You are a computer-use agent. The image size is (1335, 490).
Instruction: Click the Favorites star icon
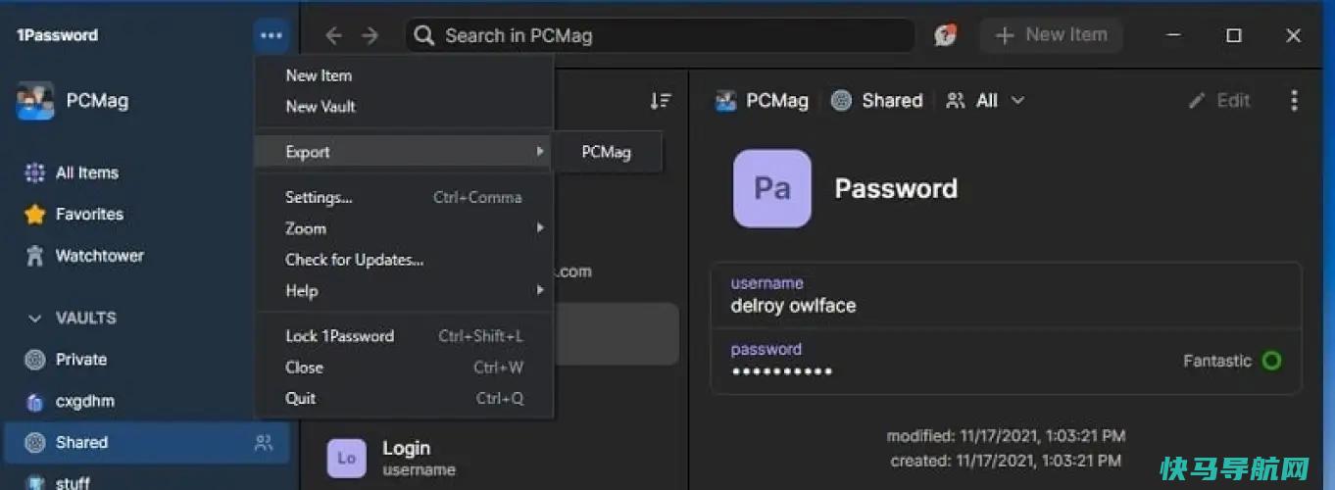click(35, 215)
